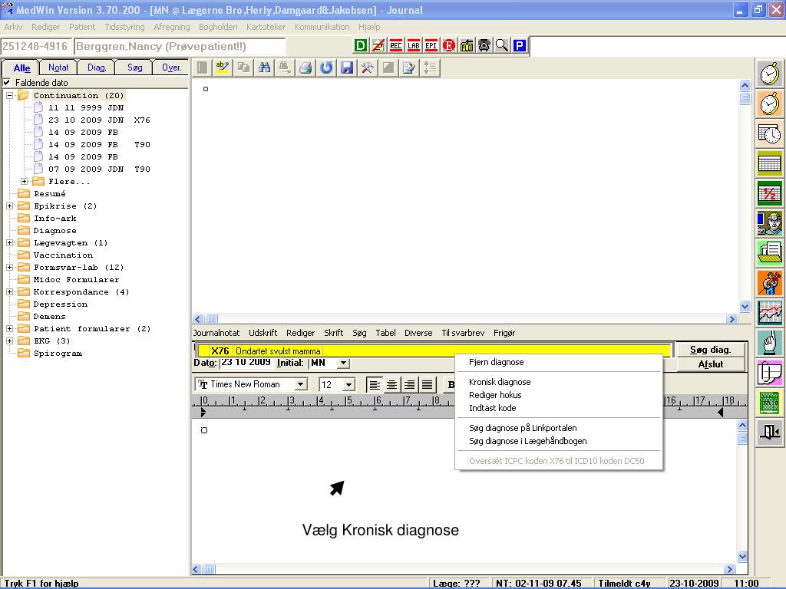Open the green folder documents sidebar icon
Screen dimensions: 786x589
(x=769, y=252)
